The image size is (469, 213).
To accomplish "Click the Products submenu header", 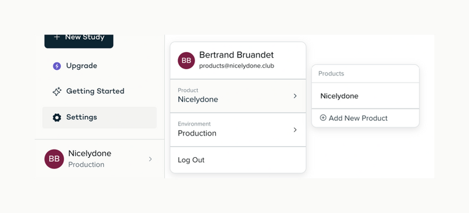I will tap(331, 74).
